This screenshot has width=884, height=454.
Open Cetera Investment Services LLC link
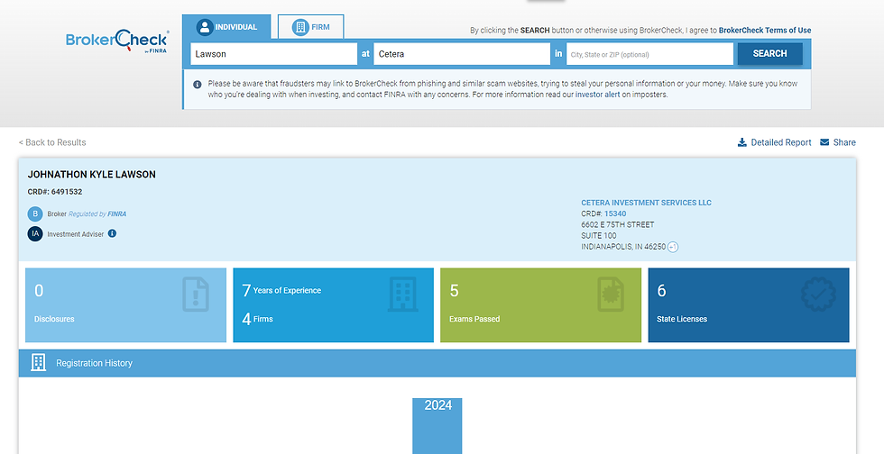pyautogui.click(x=646, y=203)
